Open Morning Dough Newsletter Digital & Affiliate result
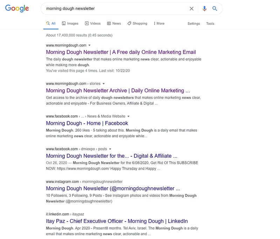280x239 pixels. pos(112,156)
